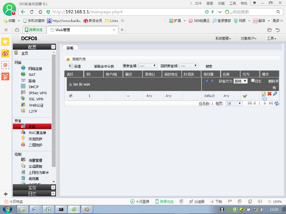The image size is (286, 214).
Task: Open the 每页 per-page count dropdown
Action: coord(234,103)
